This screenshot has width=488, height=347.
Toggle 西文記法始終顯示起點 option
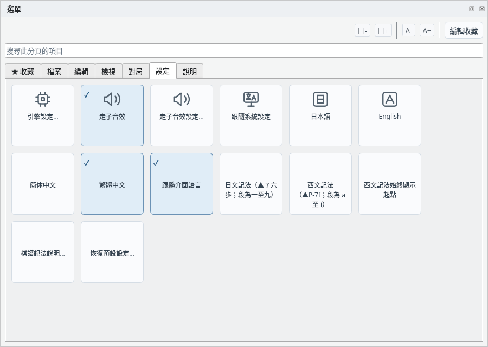[x=390, y=184]
